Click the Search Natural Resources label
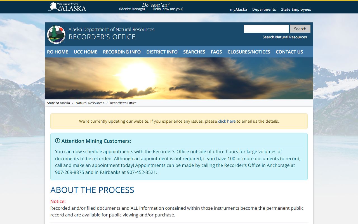Screen dimensions: 358x224 (x=285, y=37)
